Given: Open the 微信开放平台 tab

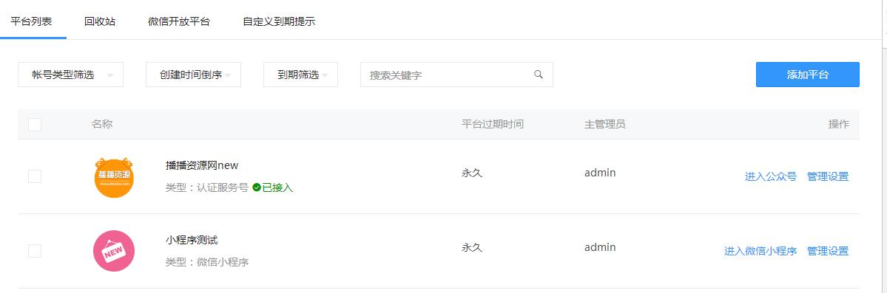Looking at the screenshot, I should click(x=179, y=21).
